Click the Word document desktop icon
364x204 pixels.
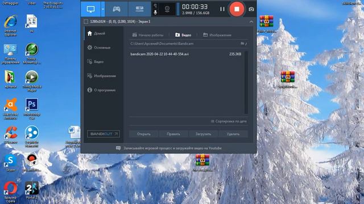tap(73, 137)
